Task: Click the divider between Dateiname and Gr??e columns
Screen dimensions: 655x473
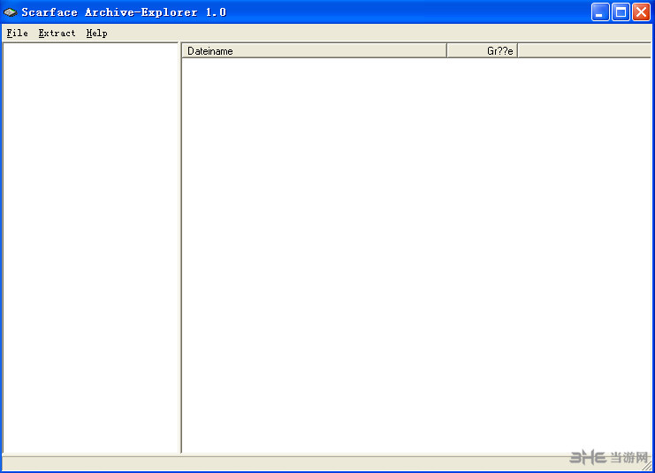Action: click(446, 51)
